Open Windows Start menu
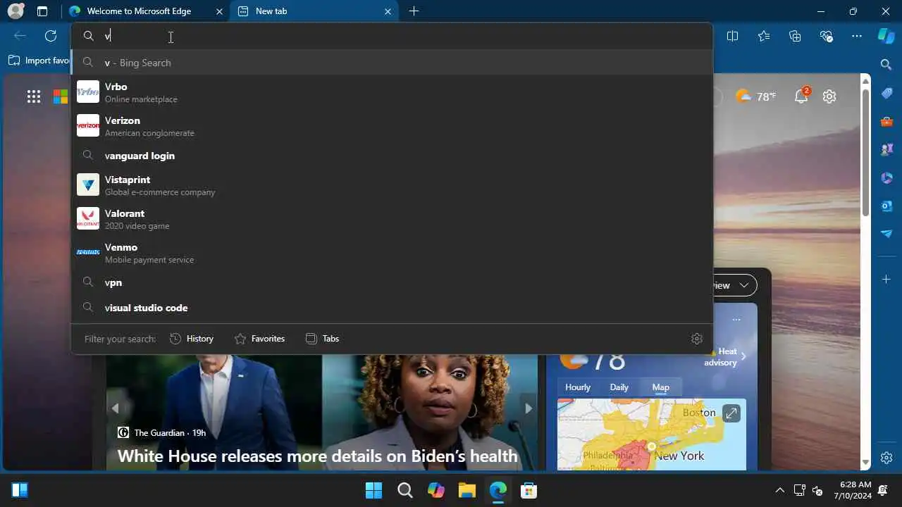This screenshot has width=902, height=507. [373, 490]
